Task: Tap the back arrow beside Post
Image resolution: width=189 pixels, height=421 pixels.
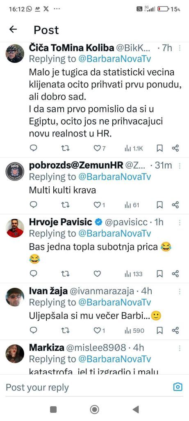Action: click(13, 30)
